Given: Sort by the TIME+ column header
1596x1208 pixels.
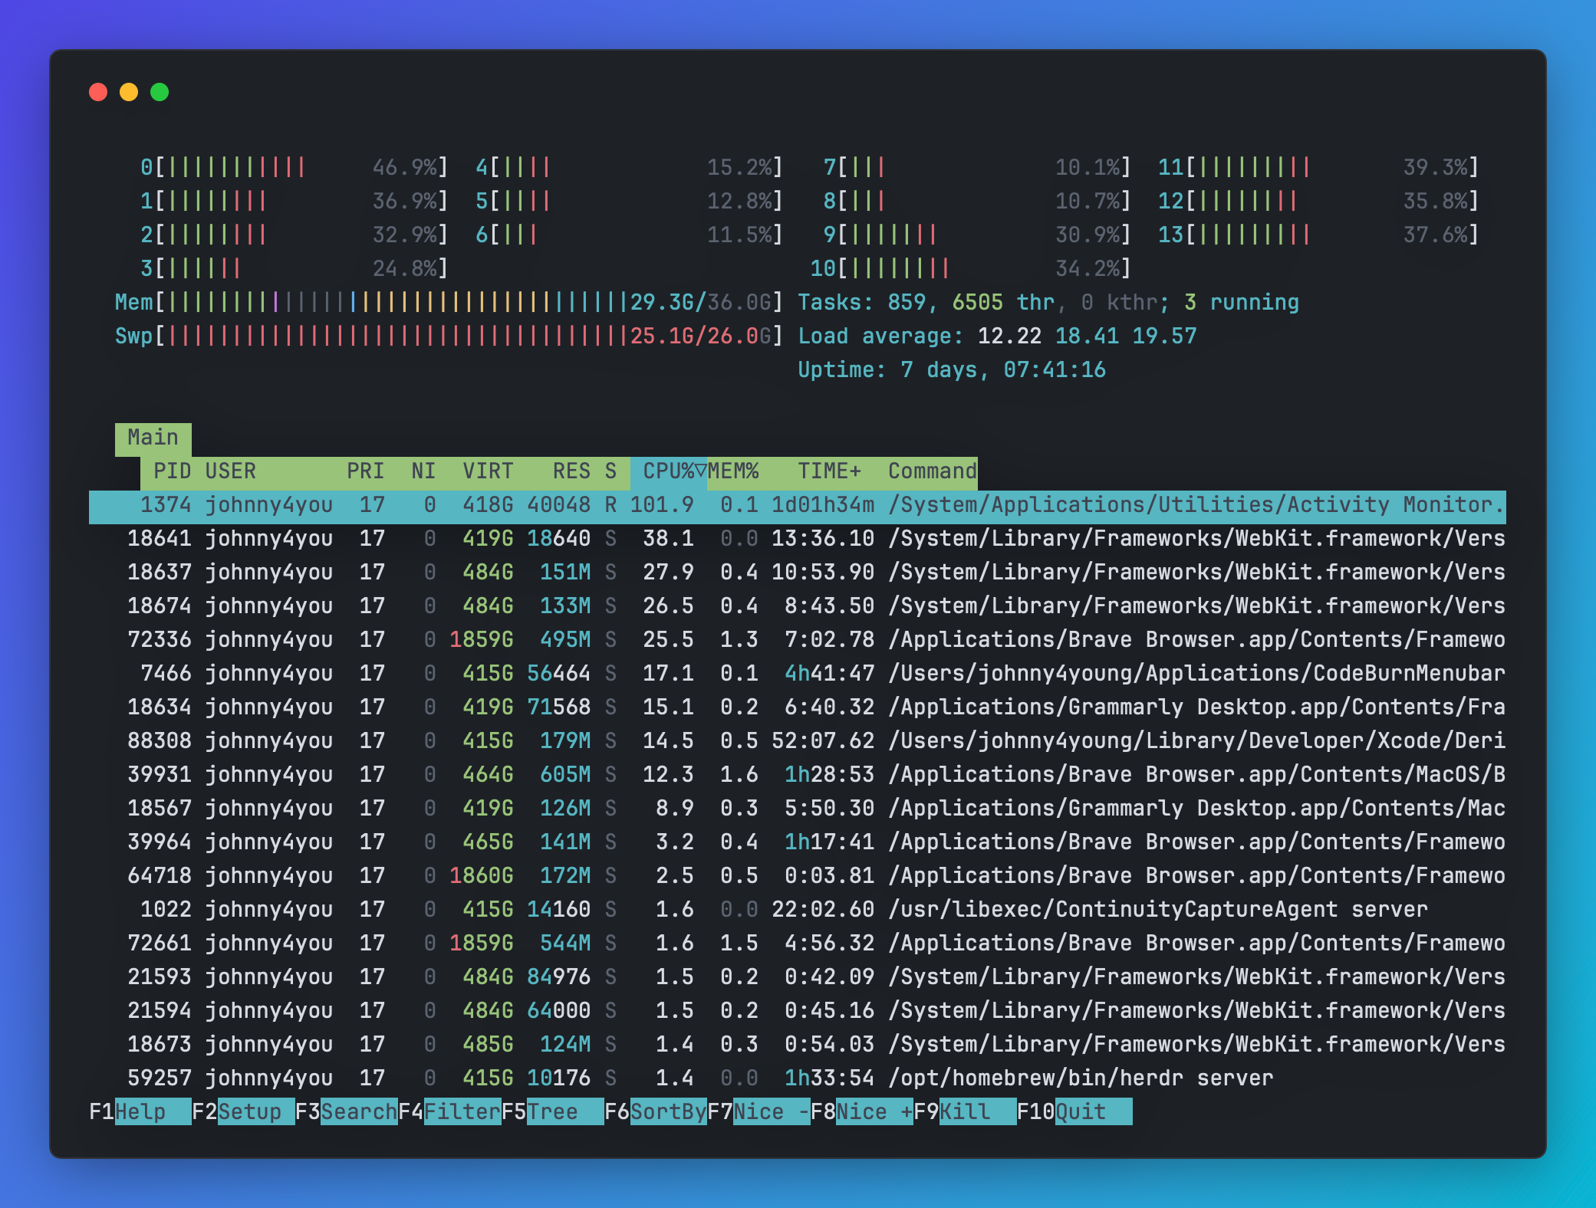Looking at the screenshot, I should click(x=829, y=472).
